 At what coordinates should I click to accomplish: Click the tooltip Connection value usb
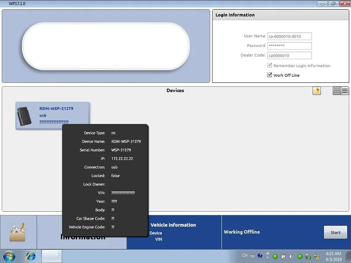[115, 167]
